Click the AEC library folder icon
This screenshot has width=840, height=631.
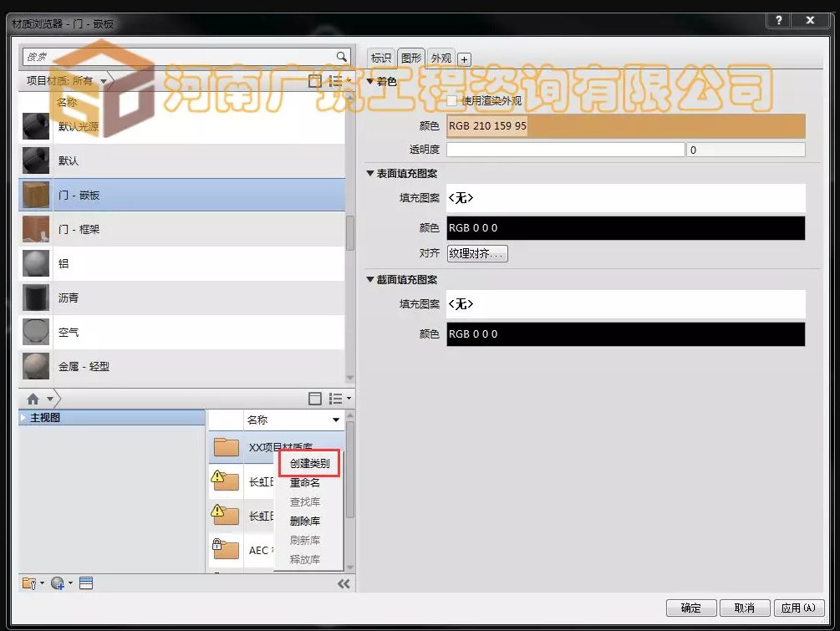click(x=227, y=549)
